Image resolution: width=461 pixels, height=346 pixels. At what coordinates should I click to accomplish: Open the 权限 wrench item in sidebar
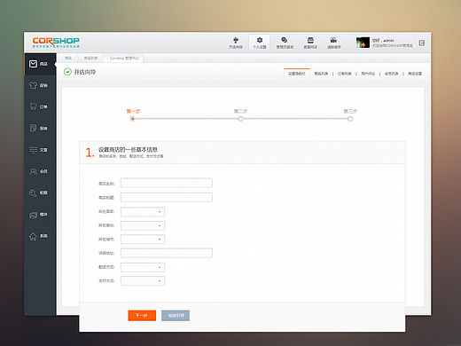pos(40,193)
